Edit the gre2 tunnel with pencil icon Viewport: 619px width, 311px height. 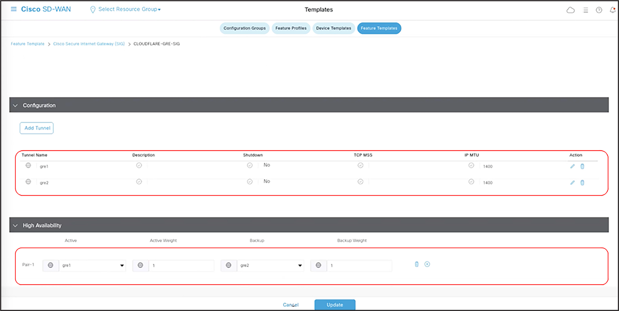[572, 183]
